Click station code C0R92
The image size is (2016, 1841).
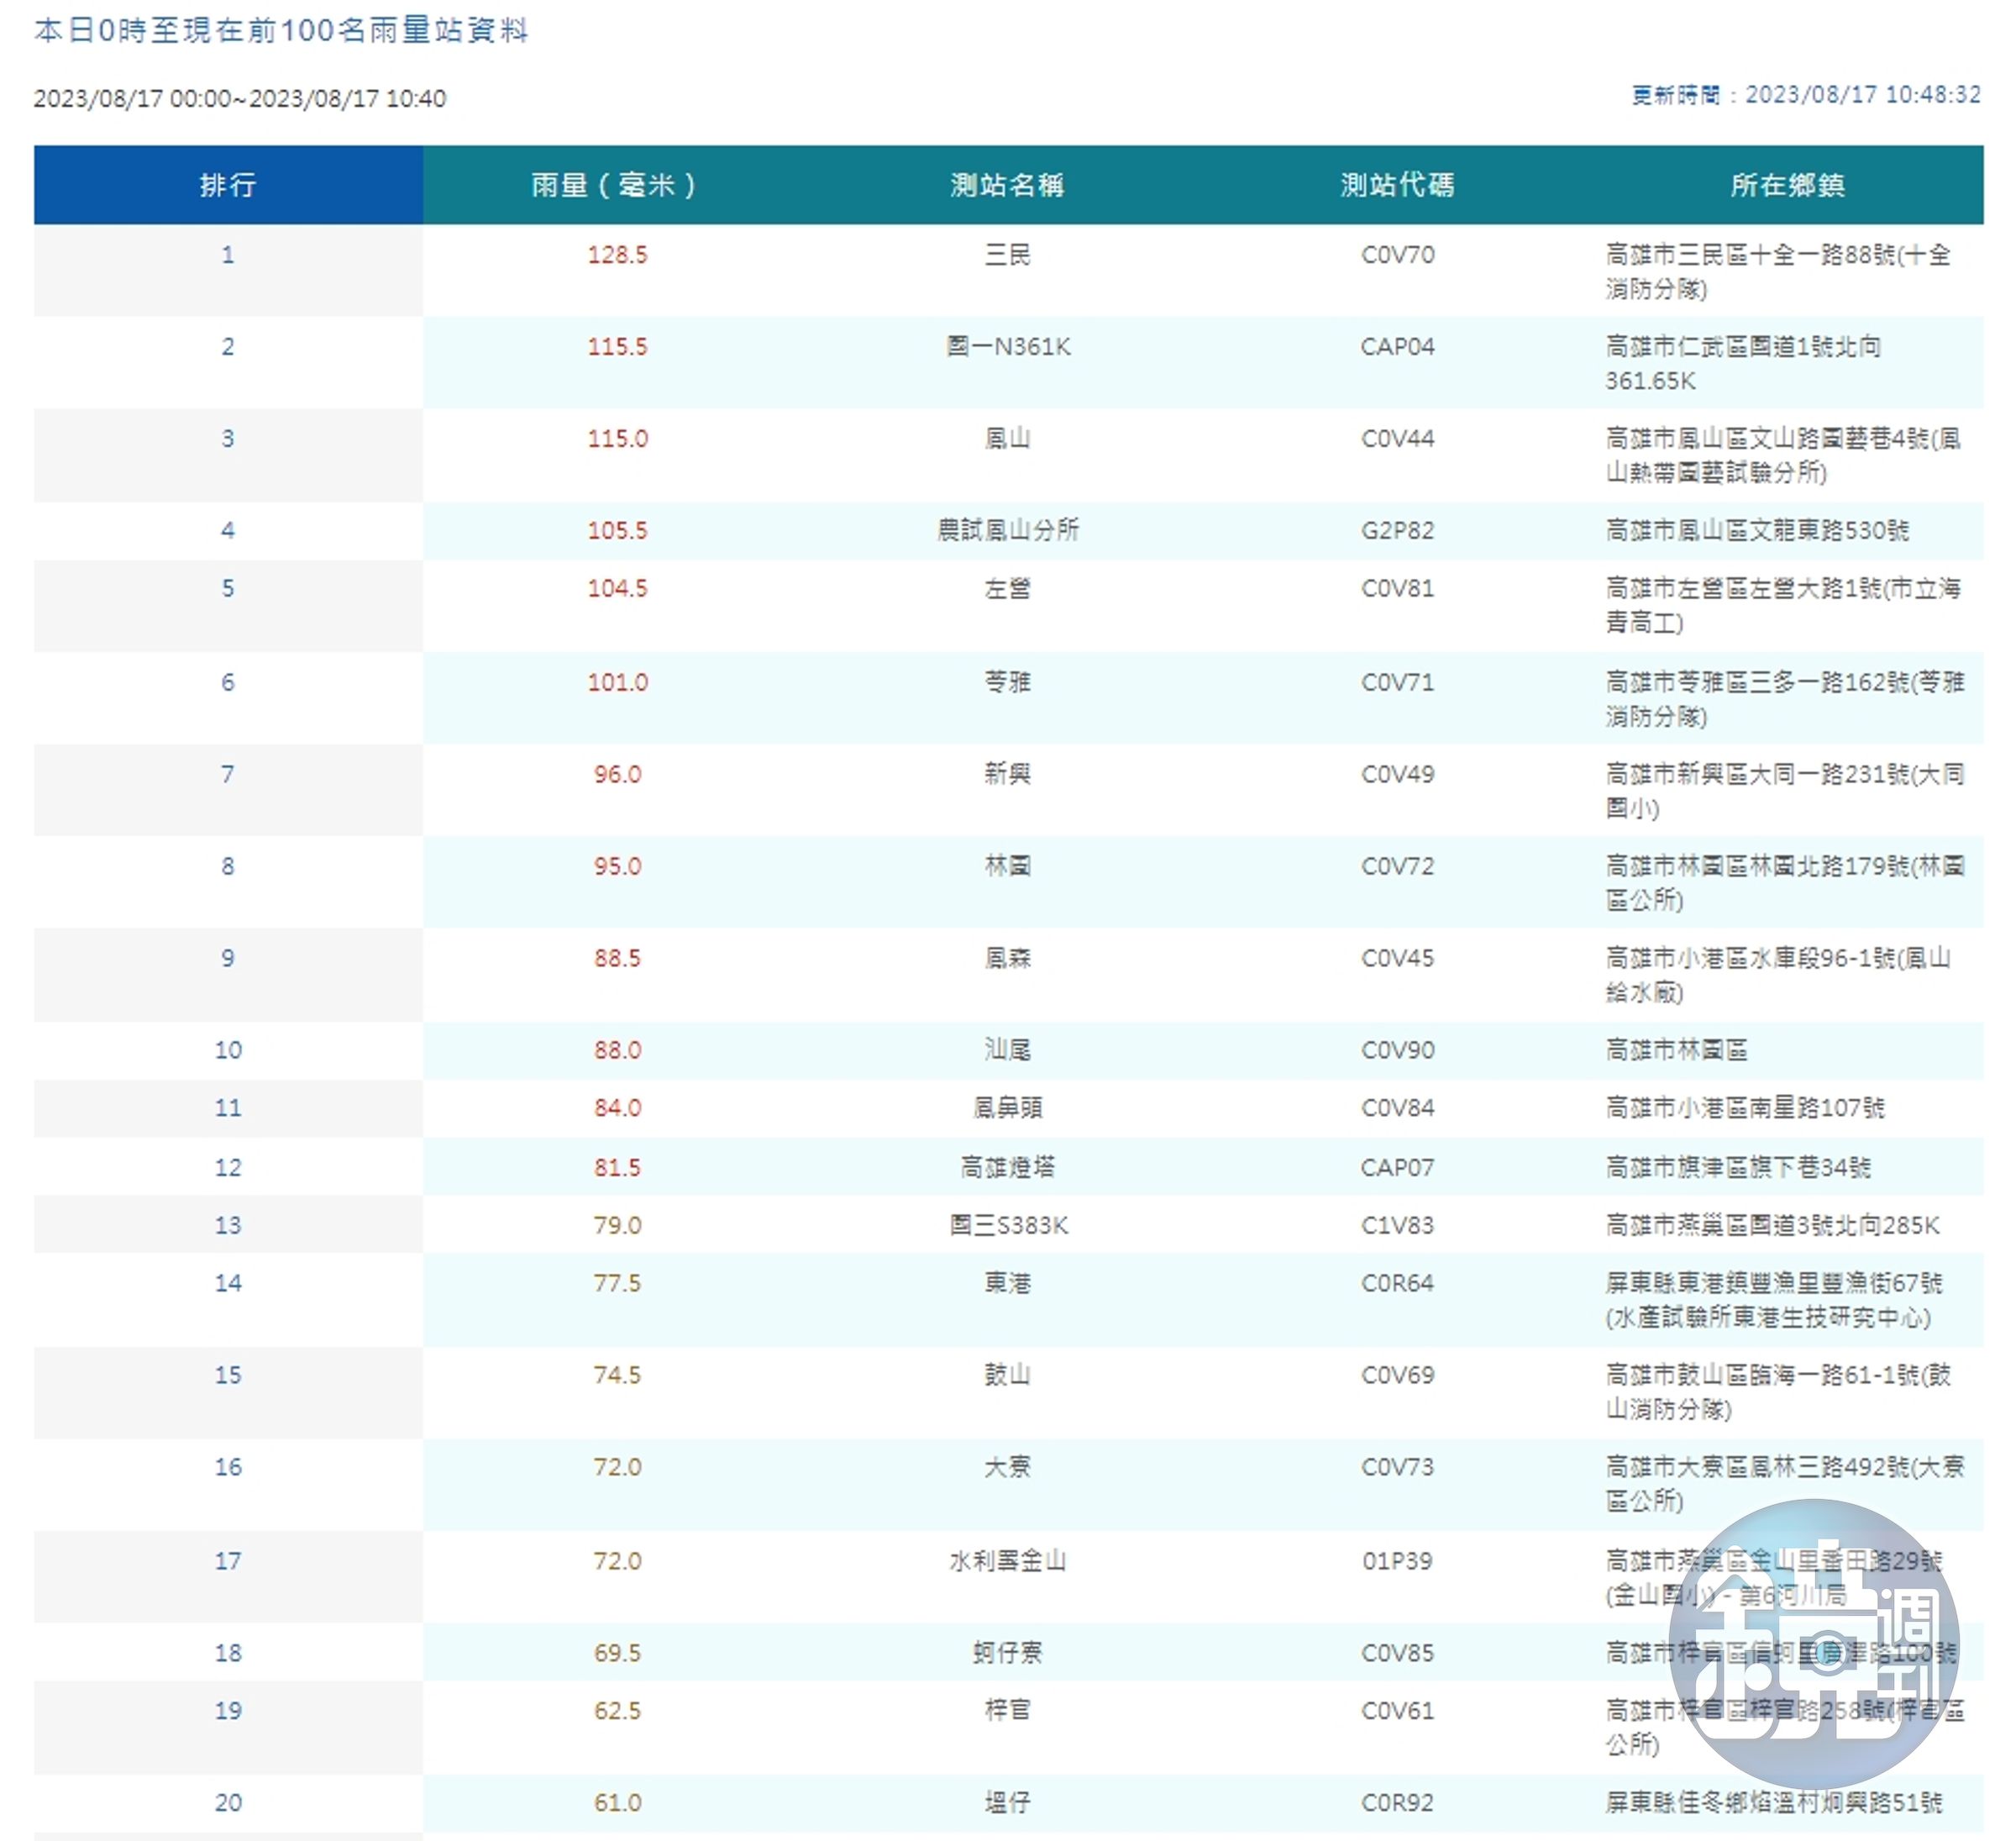[1397, 1804]
